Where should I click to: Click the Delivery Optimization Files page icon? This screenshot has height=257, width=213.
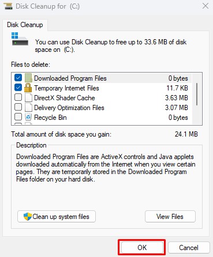click(28, 107)
